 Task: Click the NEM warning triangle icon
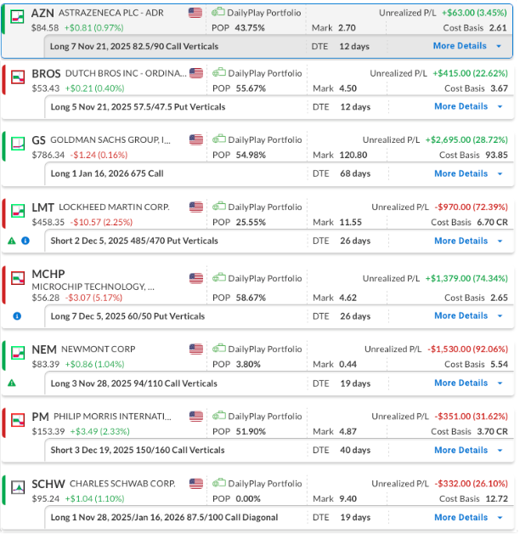tap(12, 383)
